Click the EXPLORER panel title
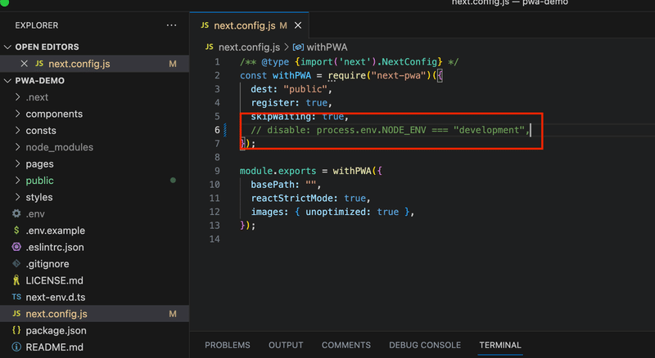The height and width of the screenshot is (358, 655). tap(37, 25)
